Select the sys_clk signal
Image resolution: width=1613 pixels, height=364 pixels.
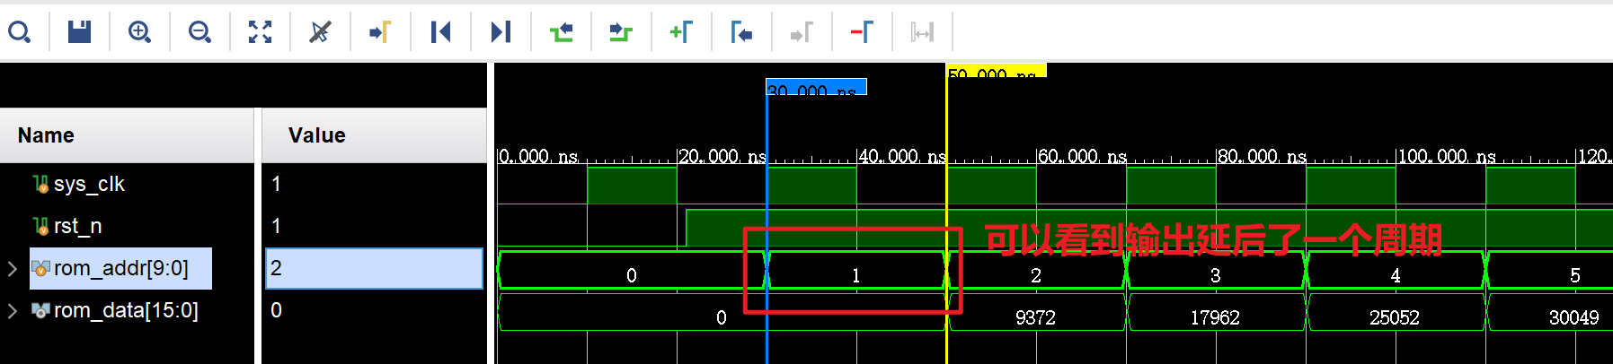click(x=89, y=184)
